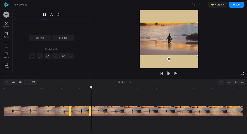Increase rotation angle with plus
The width and height of the screenshot is (247, 134).
(x=71, y=56)
